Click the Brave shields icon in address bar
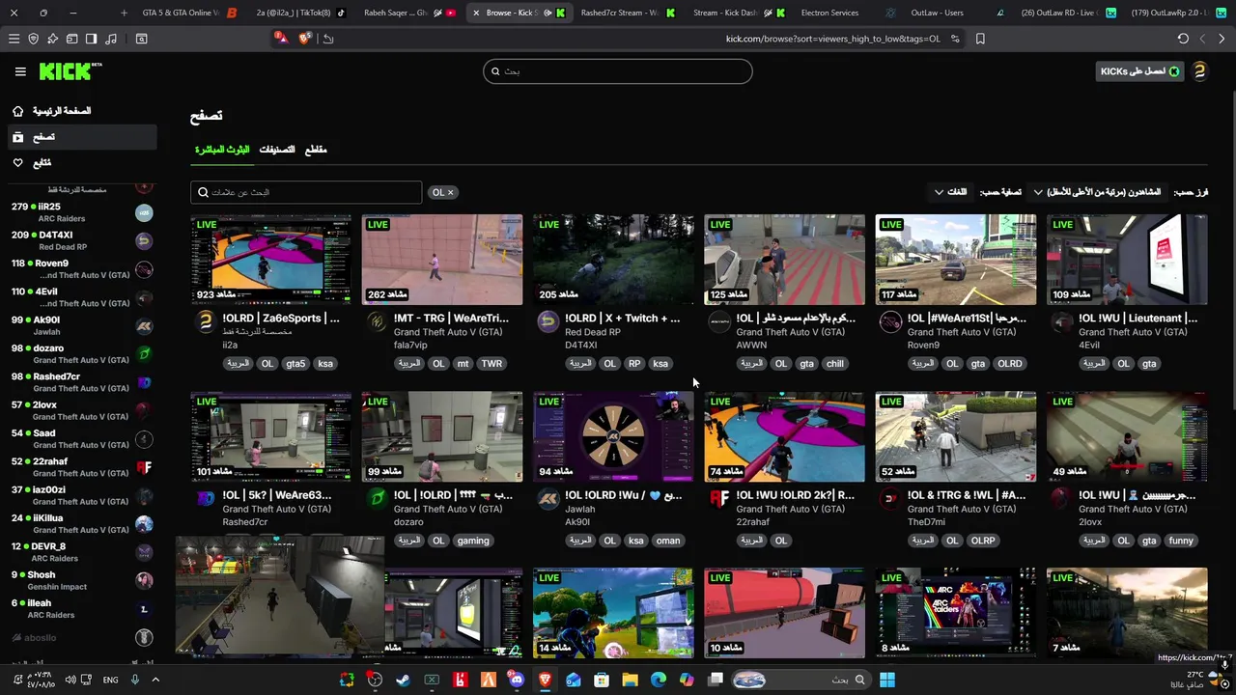 [x=306, y=39]
